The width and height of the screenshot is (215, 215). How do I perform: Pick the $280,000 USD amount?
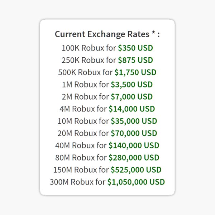134,158
